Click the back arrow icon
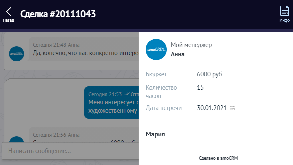The width and height of the screenshot is (293, 165). point(9,12)
